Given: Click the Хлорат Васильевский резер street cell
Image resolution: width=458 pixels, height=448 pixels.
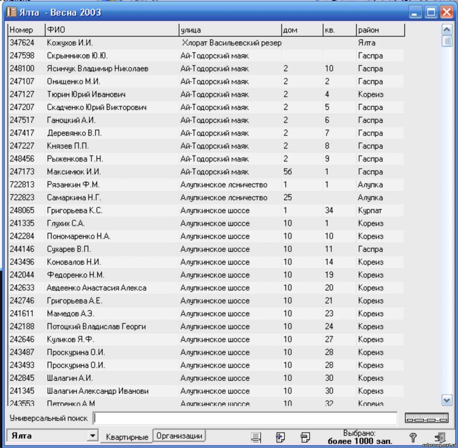Looking at the screenshot, I should click(232, 43).
